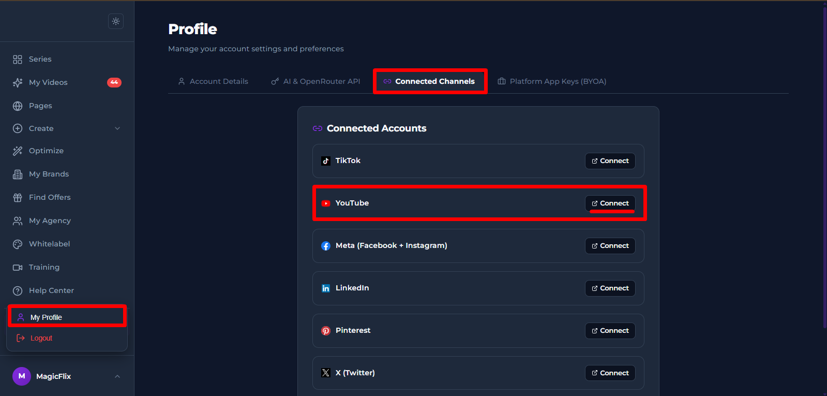Click the My Videos sparkle icon

pyautogui.click(x=18, y=83)
